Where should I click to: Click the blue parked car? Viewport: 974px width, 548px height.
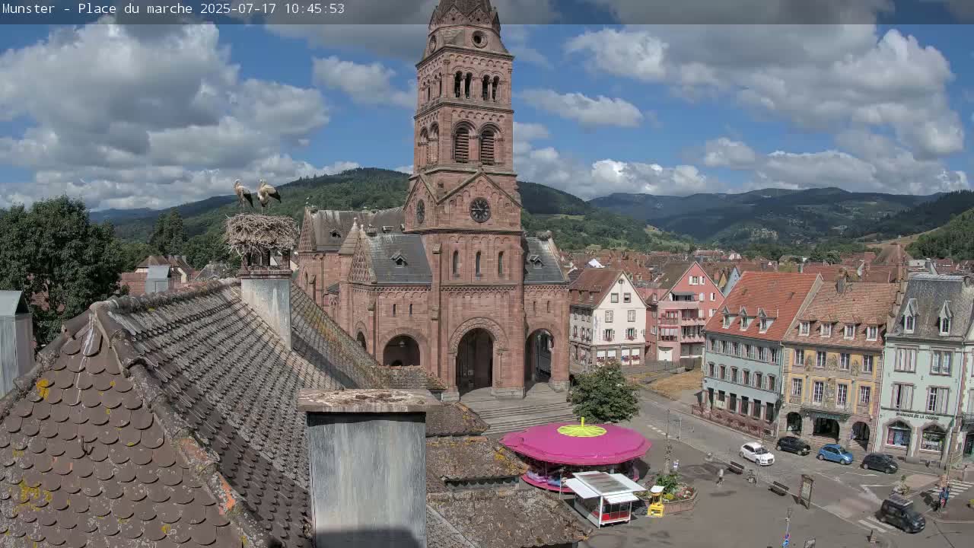click(835, 454)
